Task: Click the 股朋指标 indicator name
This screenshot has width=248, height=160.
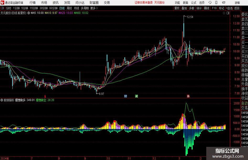Action: [9, 100]
